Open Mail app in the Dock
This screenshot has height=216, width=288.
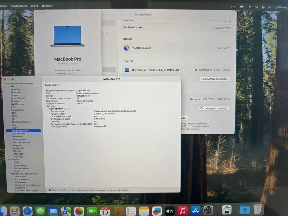53,211
